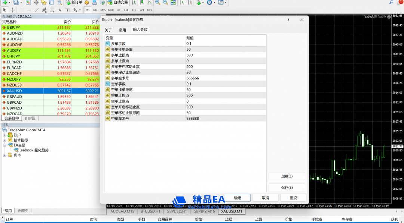Click the zoom out magnifier icon
The width and height of the screenshot is (404, 223).
click(x=165, y=2)
